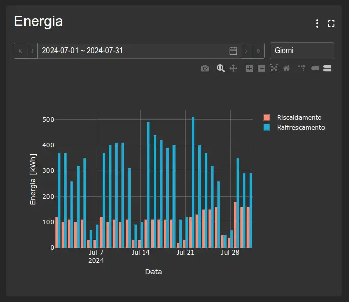Expand the Energia panel to fullscreen
This screenshot has width=349, height=302.
pos(331,23)
